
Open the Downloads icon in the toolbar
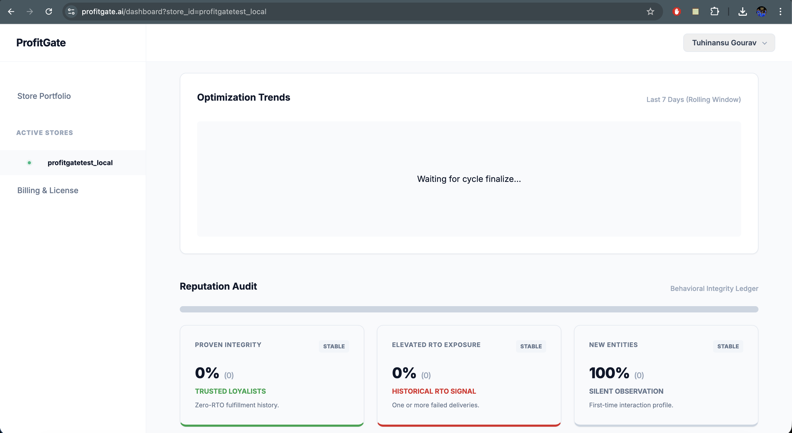(743, 11)
